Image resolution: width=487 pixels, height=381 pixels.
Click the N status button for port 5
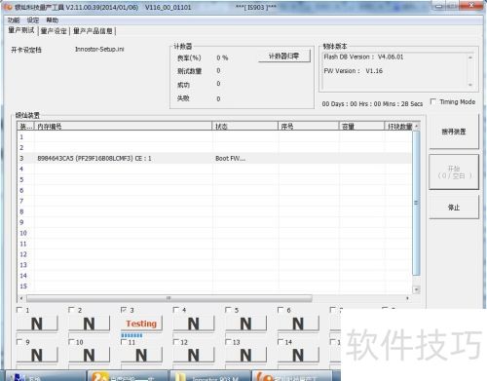pos(246,324)
